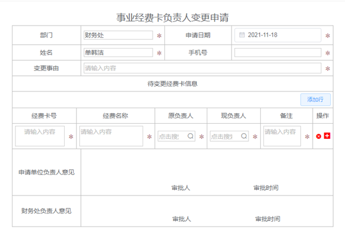The height and width of the screenshot is (234, 345).
Task: Click the 添加行 button
Action: (x=315, y=100)
